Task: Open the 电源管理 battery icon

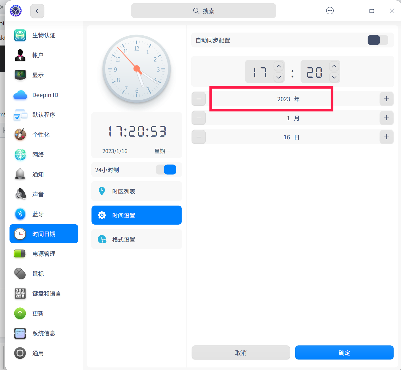Action: tap(20, 254)
